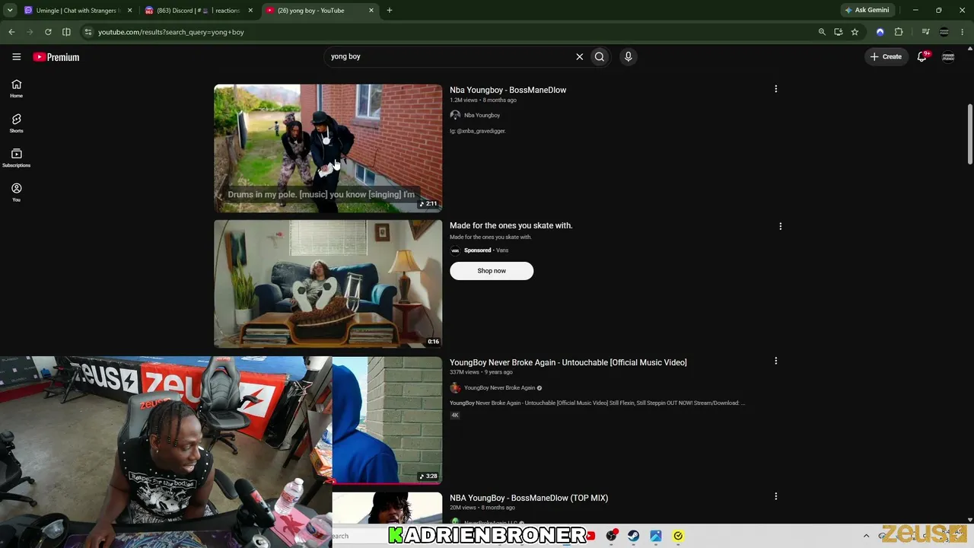Open the YouTube guide hamburger menu
The image size is (974, 548).
[16, 56]
